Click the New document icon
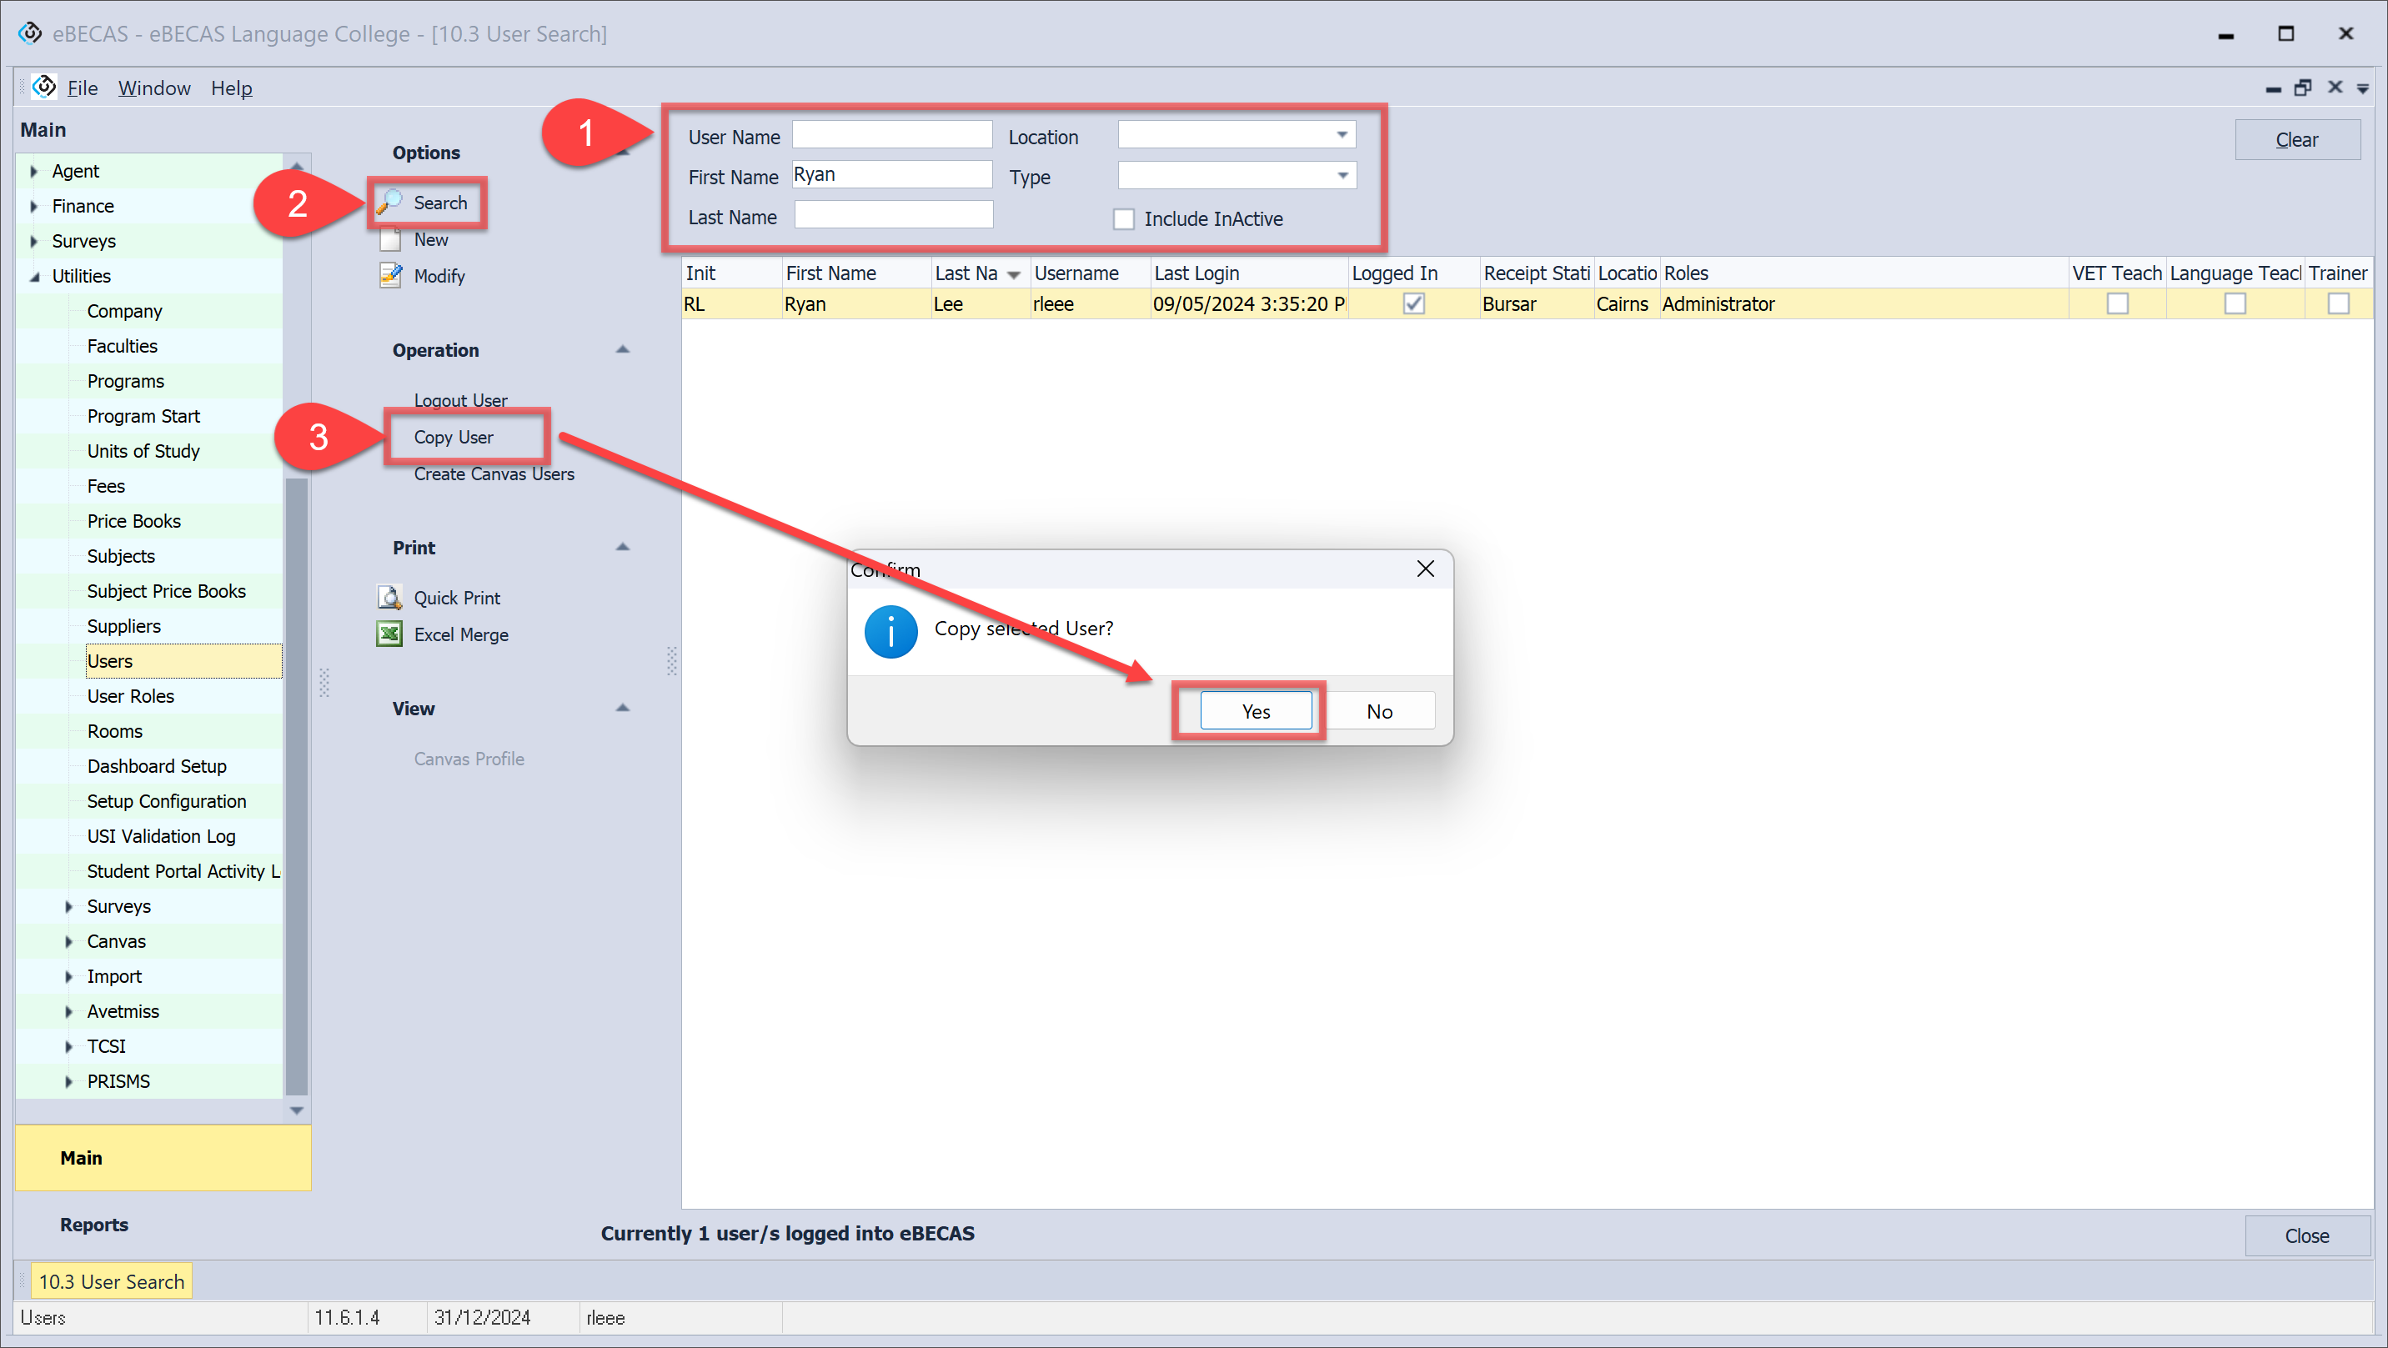 (389, 240)
